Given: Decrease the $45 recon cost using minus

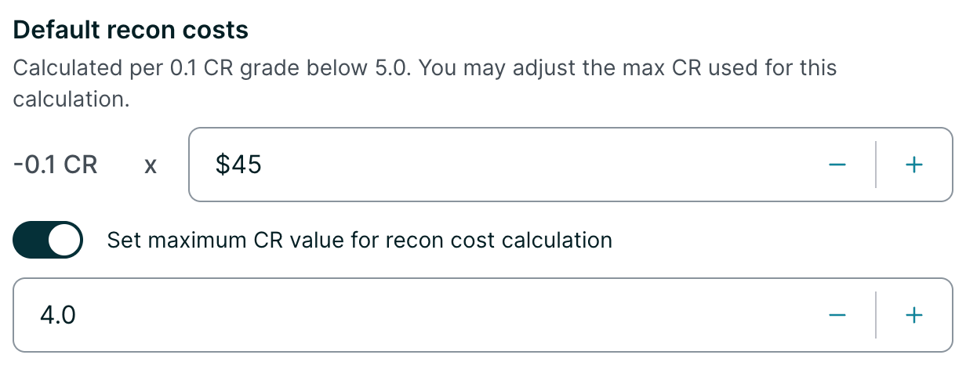Looking at the screenshot, I should point(837,165).
